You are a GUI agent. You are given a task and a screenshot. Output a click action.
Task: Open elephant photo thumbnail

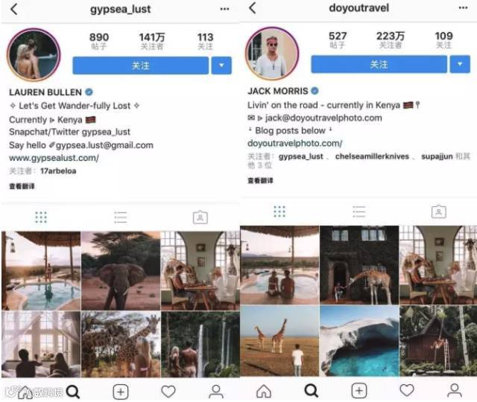click(x=121, y=270)
